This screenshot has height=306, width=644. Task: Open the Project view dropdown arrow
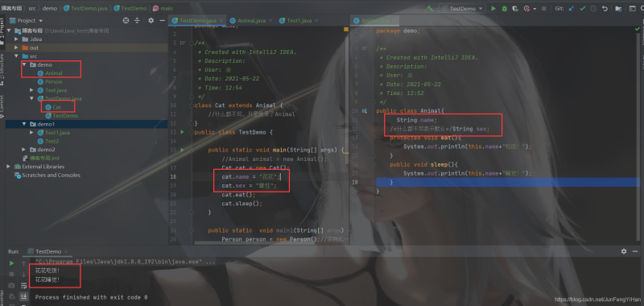[41, 21]
